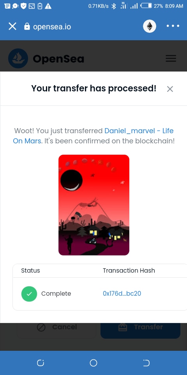The image size is (187, 375).
Task: Tap the Android home button
Action: (x=93, y=363)
